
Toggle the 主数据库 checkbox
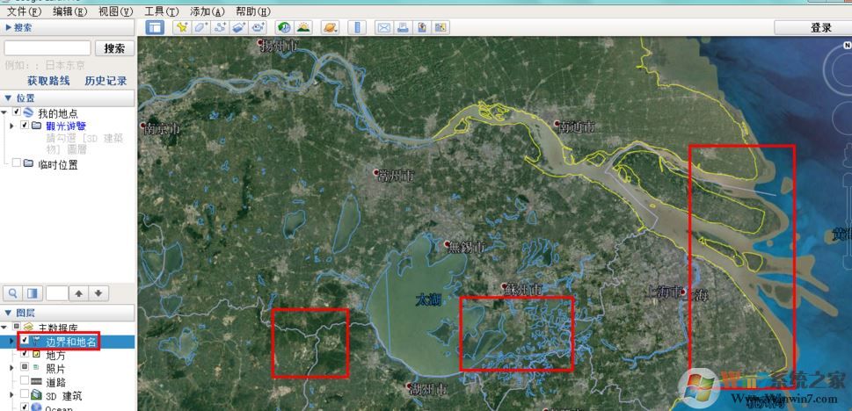coord(17,327)
